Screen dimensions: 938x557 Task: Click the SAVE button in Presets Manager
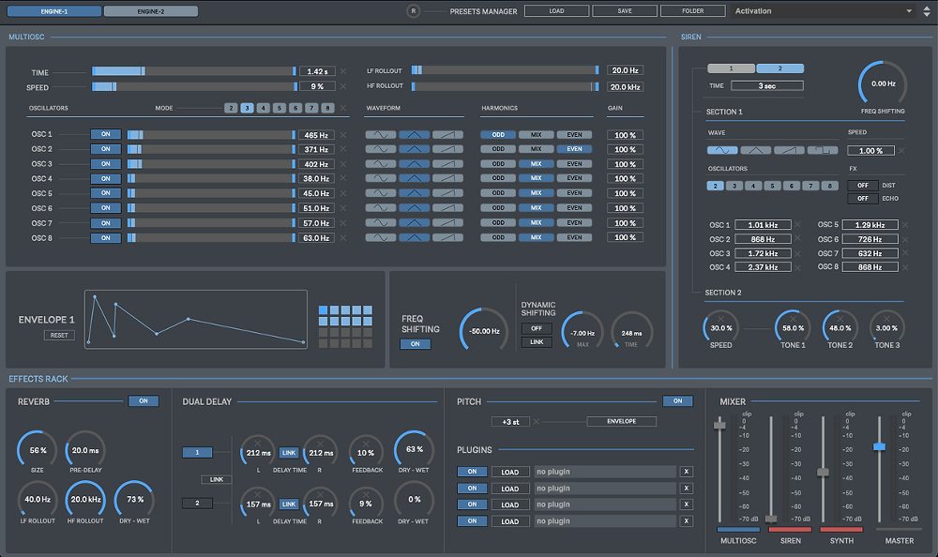coord(624,10)
